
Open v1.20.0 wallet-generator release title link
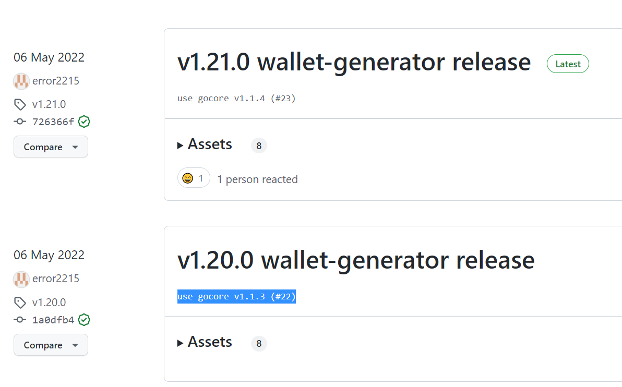[356, 260]
